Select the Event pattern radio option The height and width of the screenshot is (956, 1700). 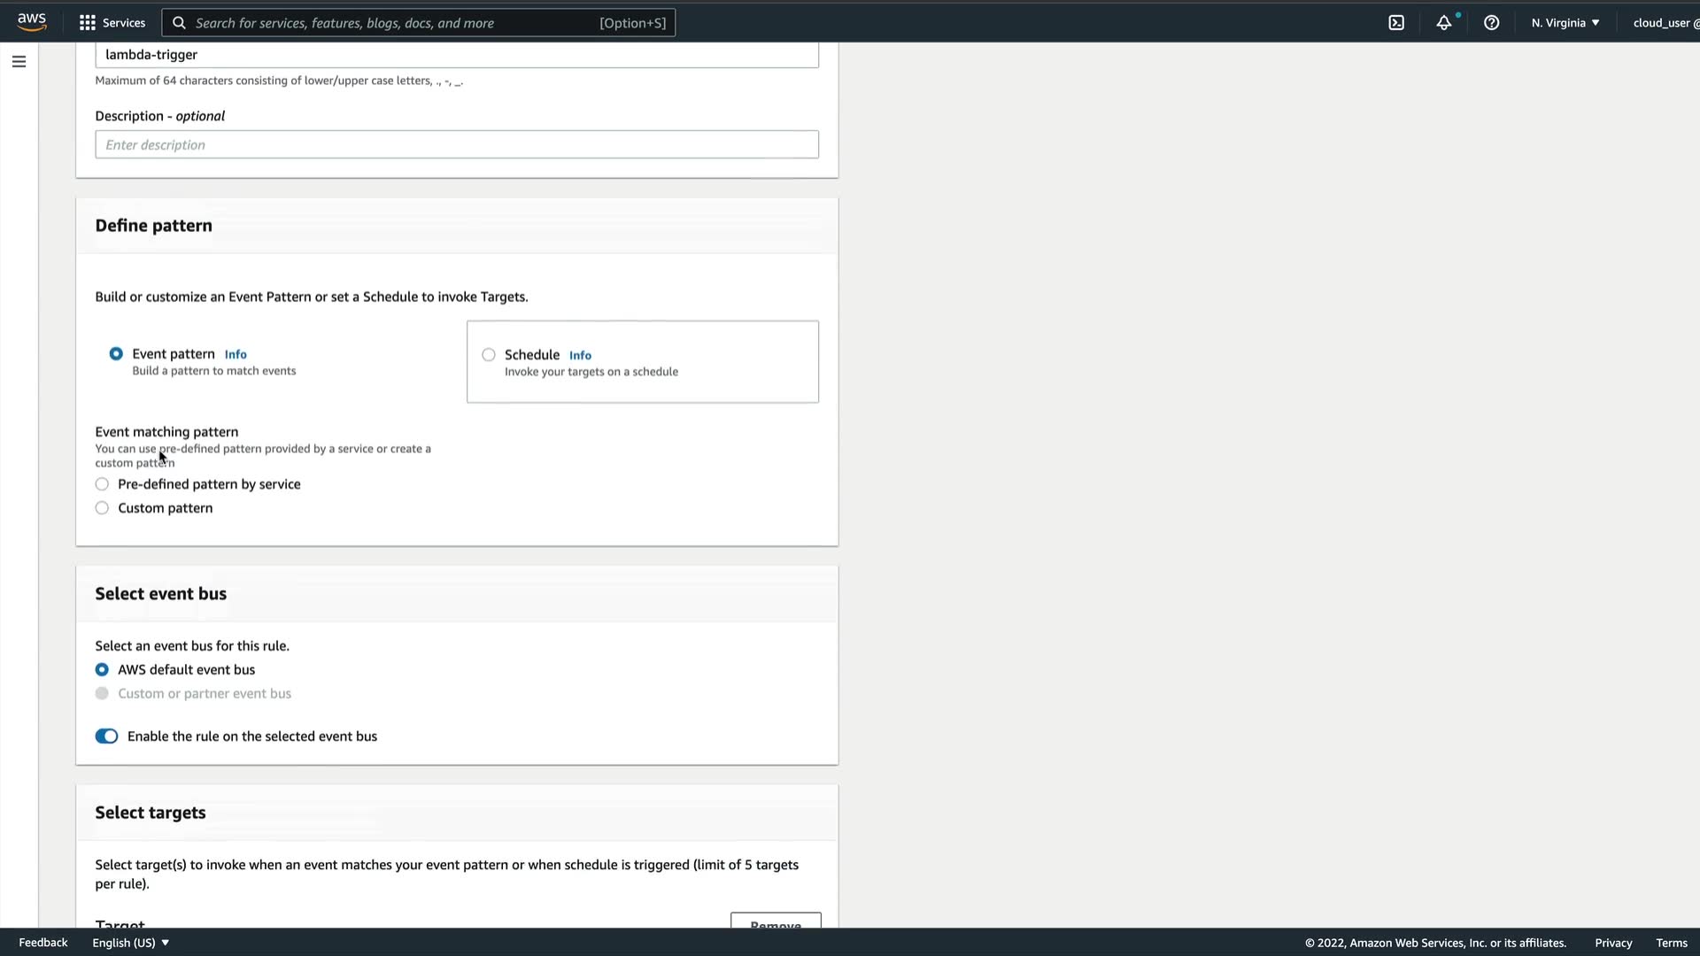click(116, 354)
